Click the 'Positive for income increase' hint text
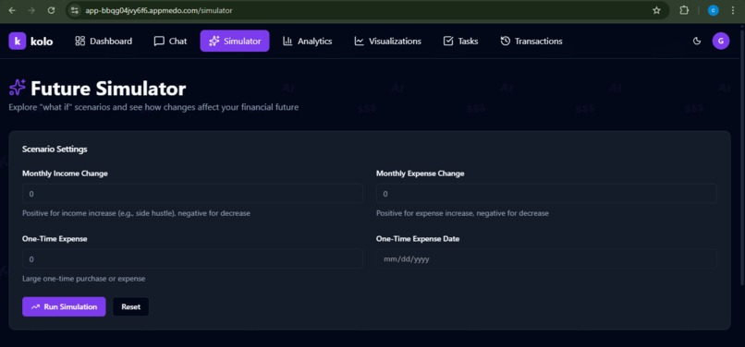Screen dimensions: 745x347 click(136, 213)
